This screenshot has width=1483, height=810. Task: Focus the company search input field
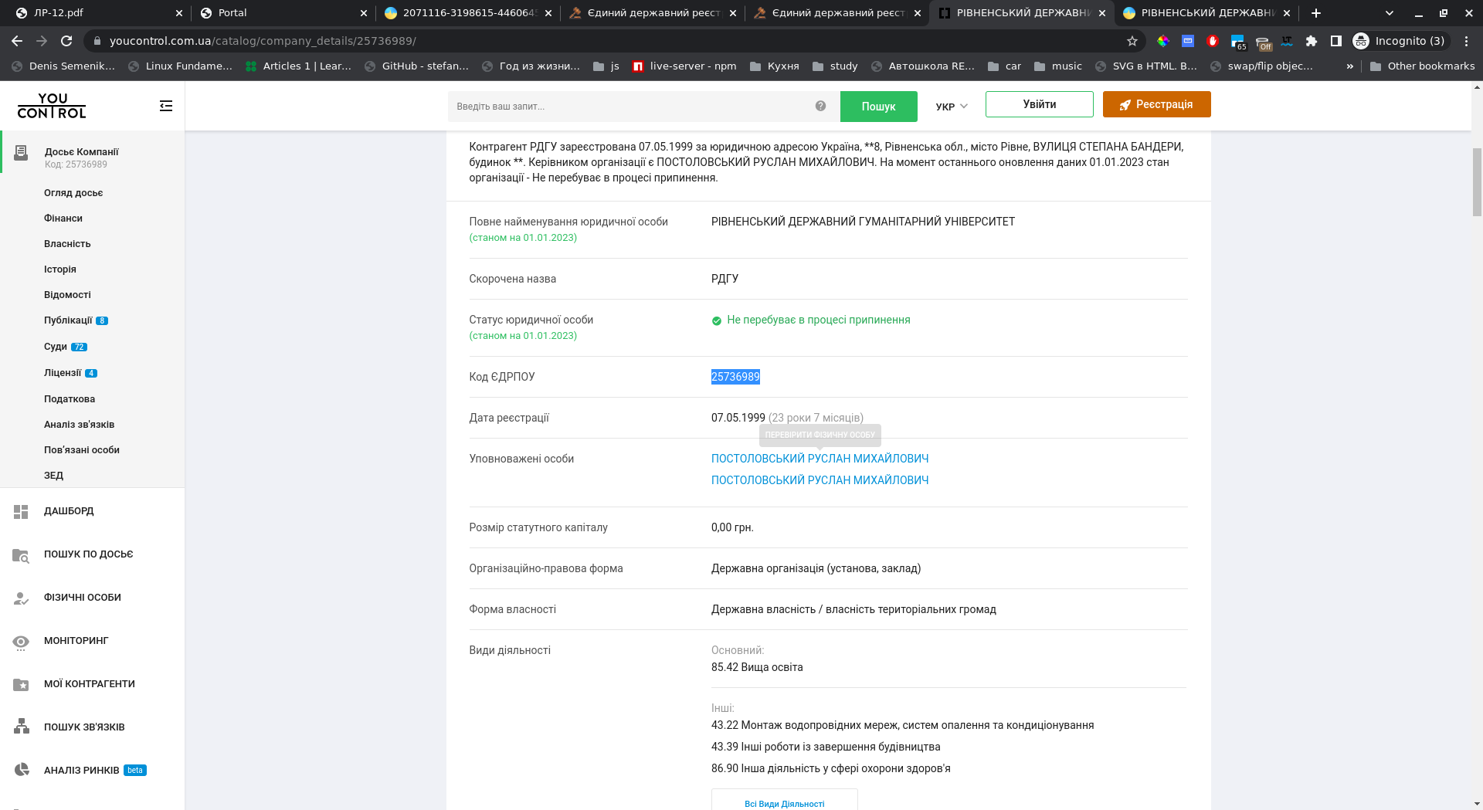coord(630,107)
